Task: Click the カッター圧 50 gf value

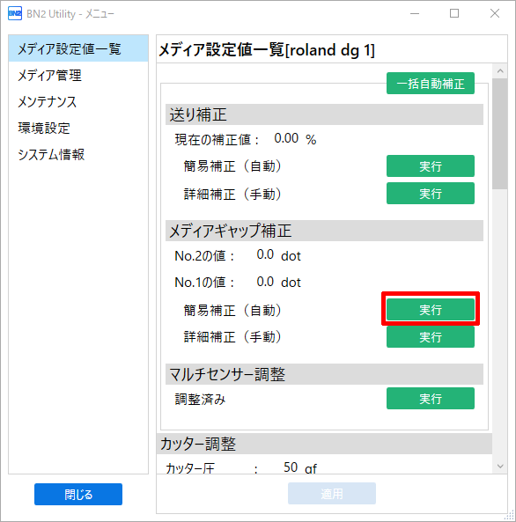Action: 300,467
